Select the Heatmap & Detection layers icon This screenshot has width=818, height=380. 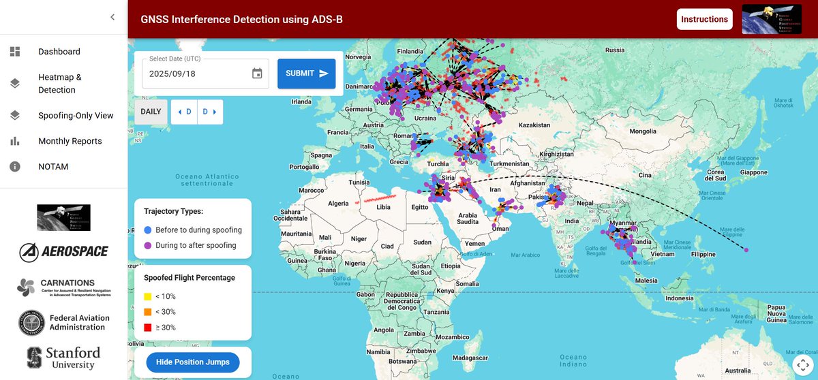[15, 84]
